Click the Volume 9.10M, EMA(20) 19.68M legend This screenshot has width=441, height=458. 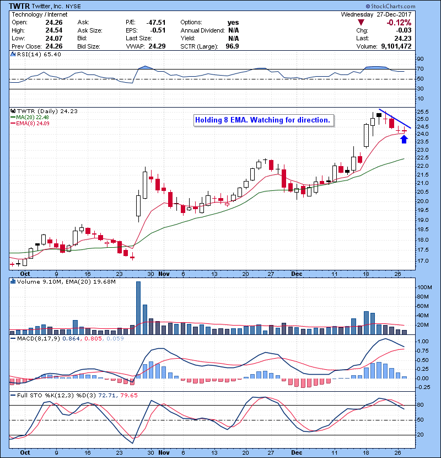(66, 282)
